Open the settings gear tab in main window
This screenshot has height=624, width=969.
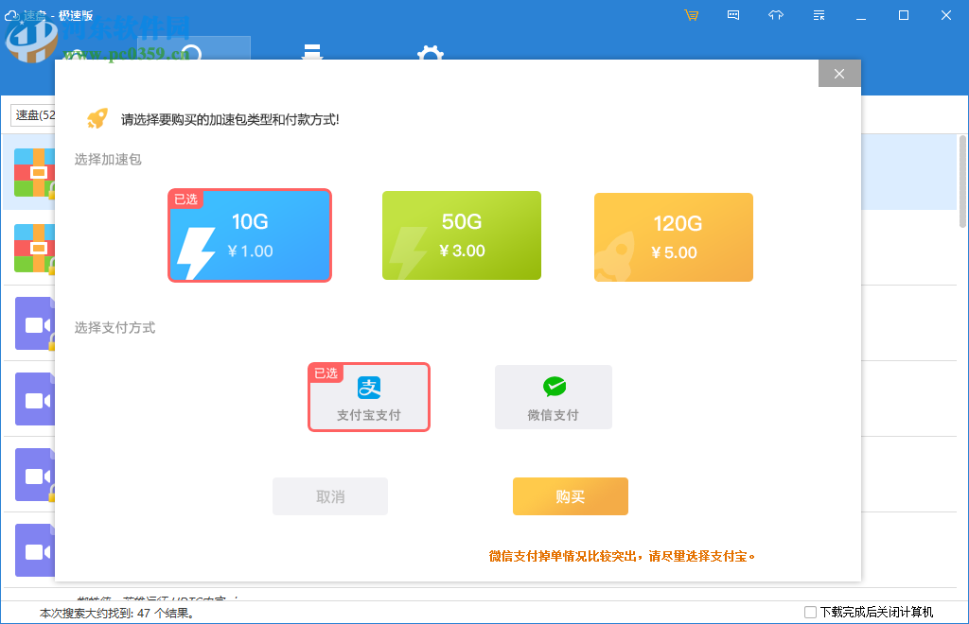[x=431, y=52]
